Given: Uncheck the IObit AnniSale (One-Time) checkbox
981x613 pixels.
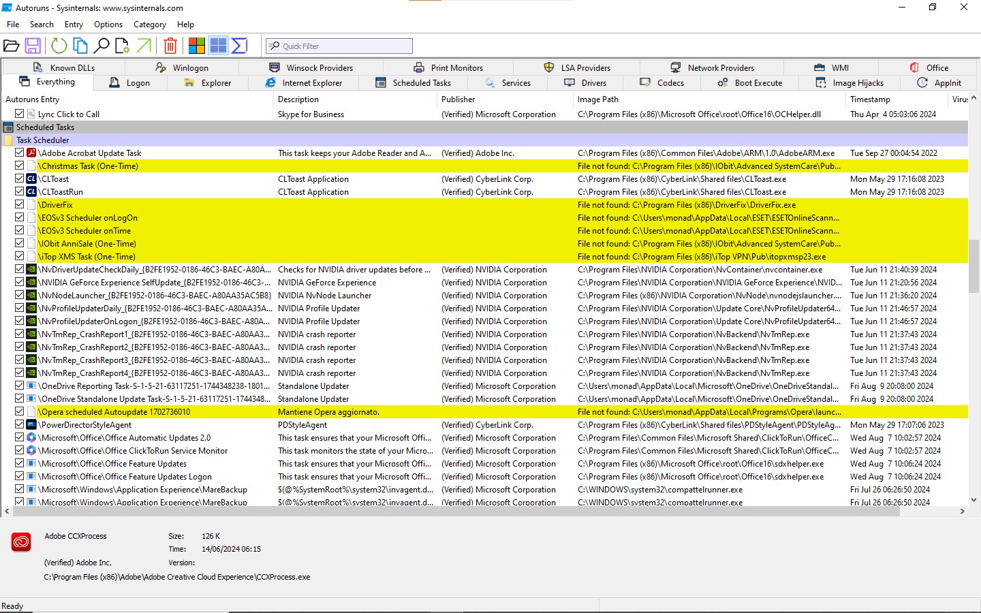Looking at the screenshot, I should click(x=20, y=244).
